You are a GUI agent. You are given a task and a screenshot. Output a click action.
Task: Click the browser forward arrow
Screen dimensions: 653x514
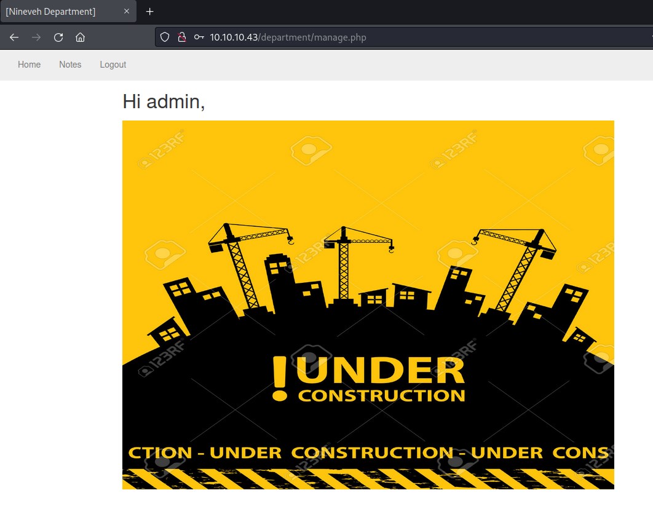coord(36,38)
